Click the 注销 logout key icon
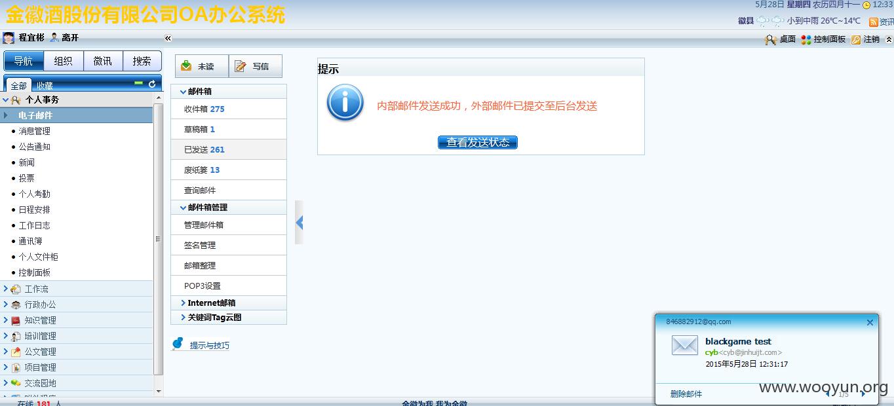 855,39
